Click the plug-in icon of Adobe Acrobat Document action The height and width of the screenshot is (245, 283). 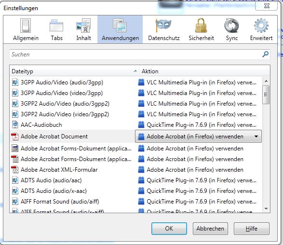[x=141, y=136]
